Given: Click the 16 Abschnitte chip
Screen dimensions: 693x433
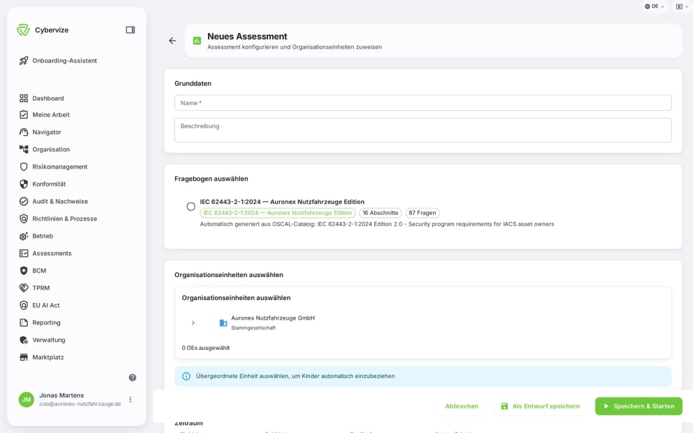Looking at the screenshot, I should click(x=381, y=213).
